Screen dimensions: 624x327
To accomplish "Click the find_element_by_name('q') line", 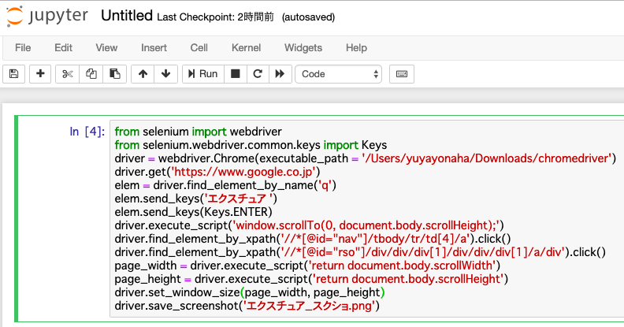I will [x=225, y=185].
